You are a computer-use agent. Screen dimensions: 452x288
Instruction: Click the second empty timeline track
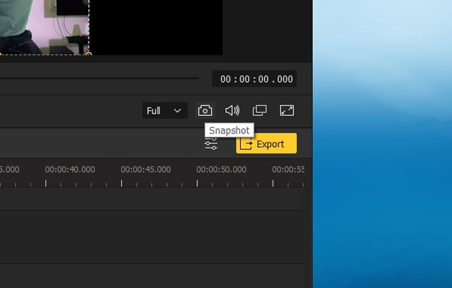point(152,237)
